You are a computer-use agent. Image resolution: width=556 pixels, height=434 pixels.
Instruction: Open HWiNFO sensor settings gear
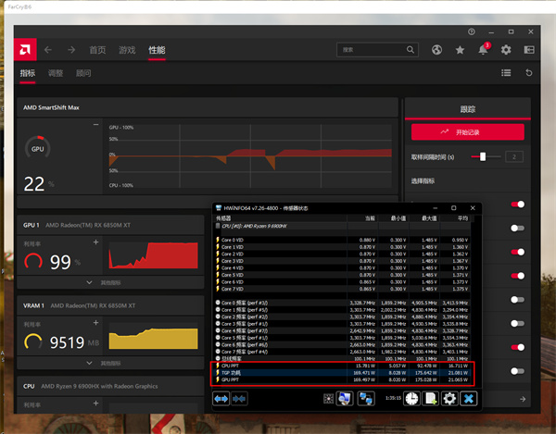449,398
